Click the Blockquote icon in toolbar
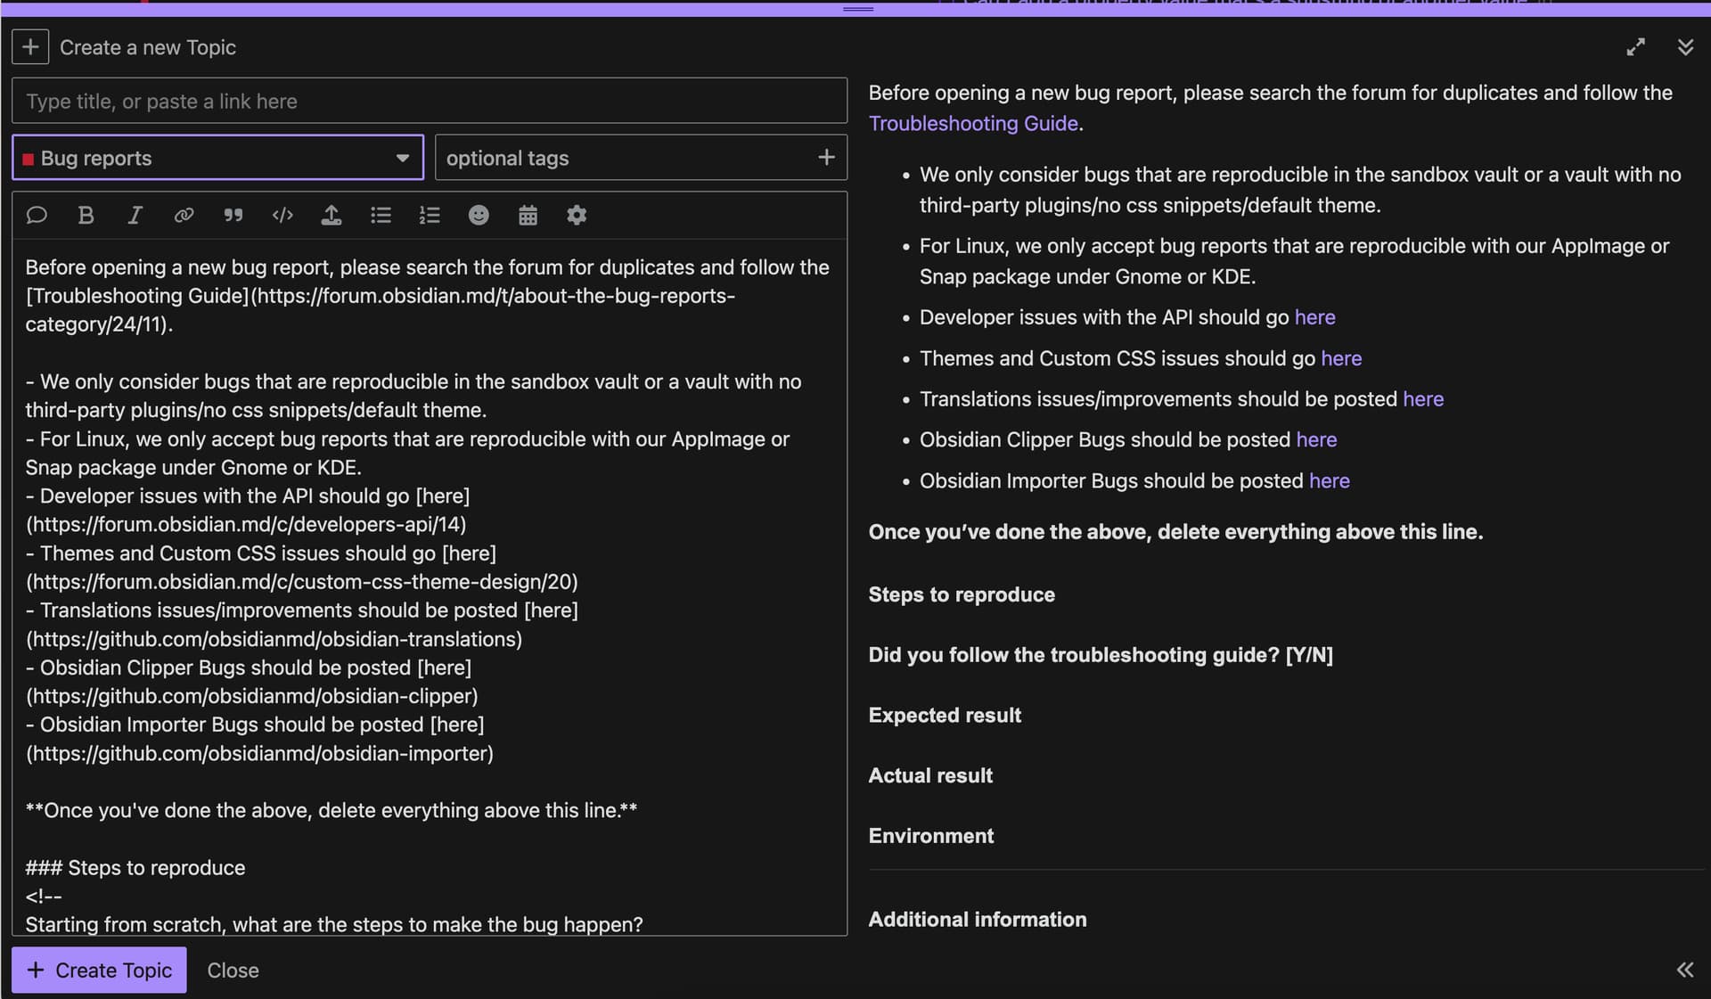 point(233,215)
